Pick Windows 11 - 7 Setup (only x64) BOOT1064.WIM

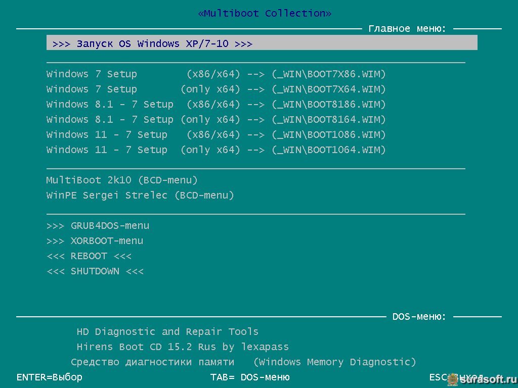click(216, 150)
